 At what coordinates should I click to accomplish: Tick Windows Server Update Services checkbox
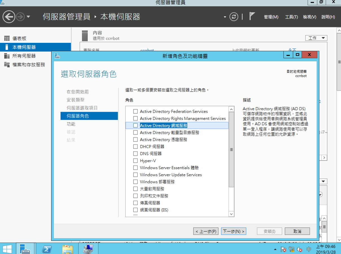point(135,175)
